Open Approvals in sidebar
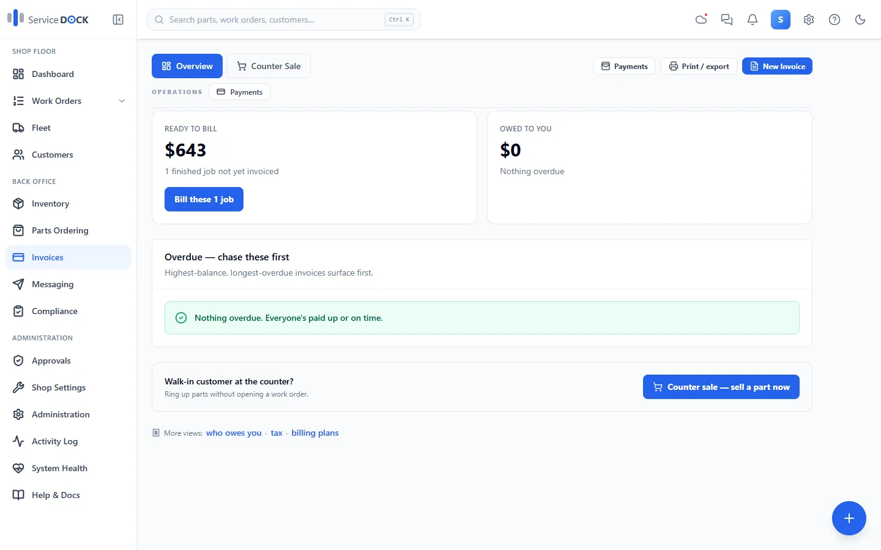This screenshot has height=550, width=881. point(69,361)
